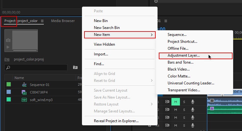Open the Project panel hamburger menu
Viewport: 242px width, 131px height.
coord(42,21)
